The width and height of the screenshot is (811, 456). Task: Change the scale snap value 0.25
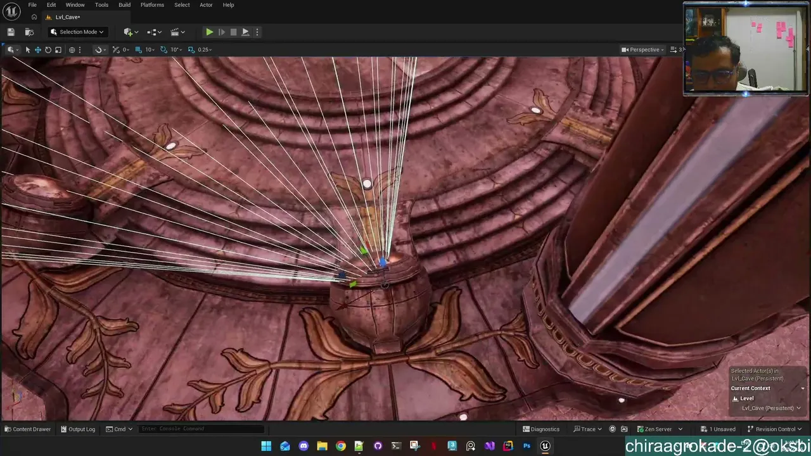(x=205, y=49)
